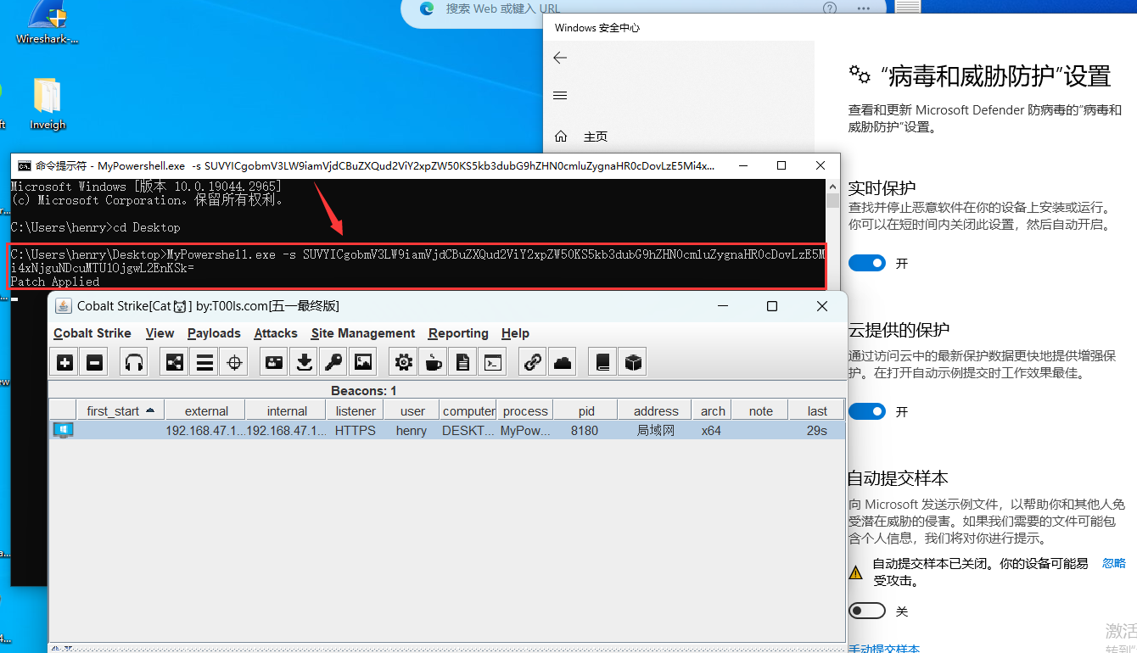Open Screenshots via the picture icon
Viewport: 1137px width, 653px height.
click(x=363, y=363)
